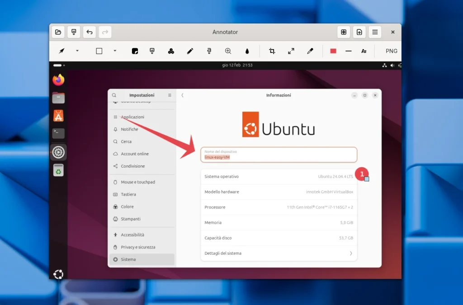463x305 pixels.
Task: Click the screenshot capture icon in header
Action: click(74, 32)
